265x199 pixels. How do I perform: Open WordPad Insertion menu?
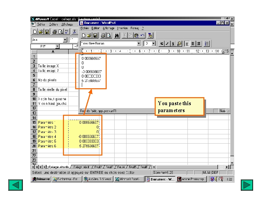tap(123, 28)
